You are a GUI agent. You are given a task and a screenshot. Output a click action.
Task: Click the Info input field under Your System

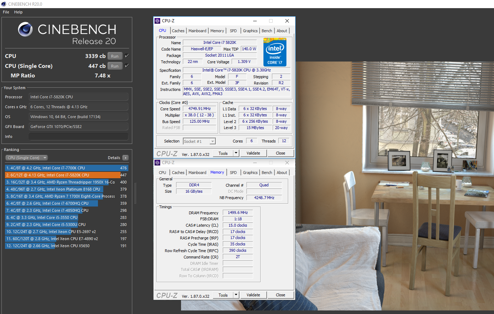(78, 136)
